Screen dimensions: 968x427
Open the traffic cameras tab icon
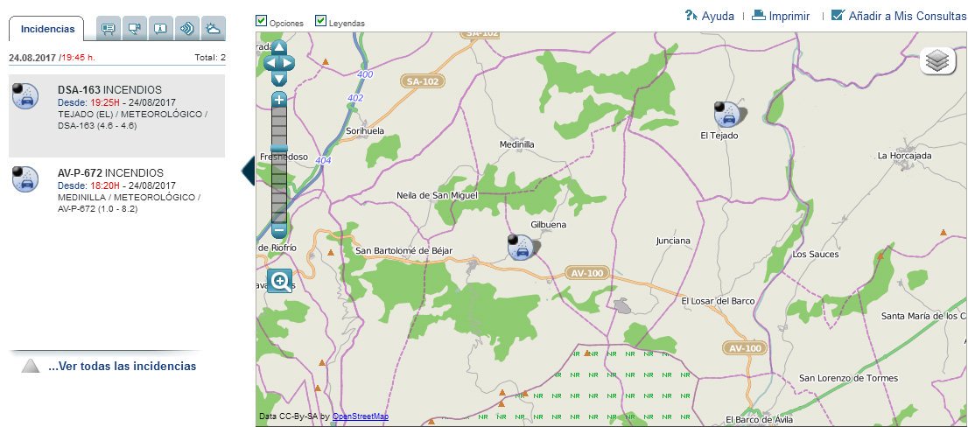[x=135, y=28]
